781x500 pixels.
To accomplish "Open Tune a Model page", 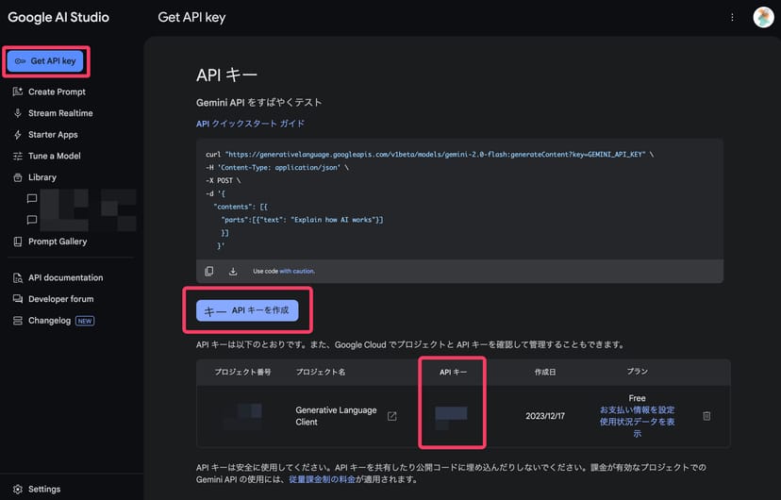I will pos(54,156).
